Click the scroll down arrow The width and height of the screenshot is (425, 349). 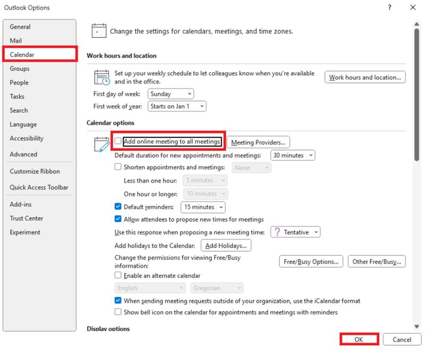(416, 327)
